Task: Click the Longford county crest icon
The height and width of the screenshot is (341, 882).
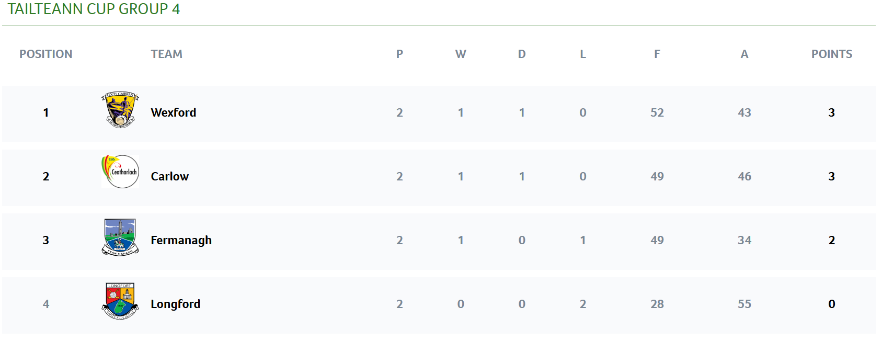Action: click(120, 301)
